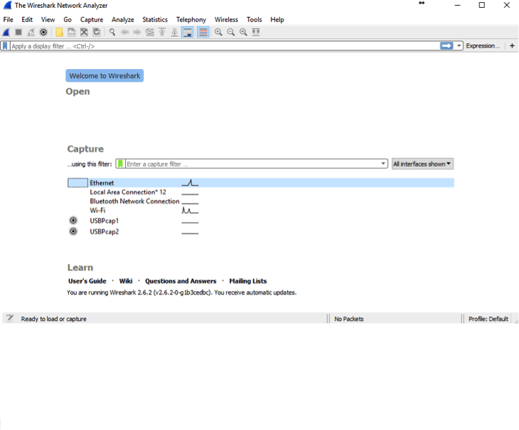Click the resize columns toolbar icon
Viewport: 519px width, 430px height.
(x=256, y=32)
